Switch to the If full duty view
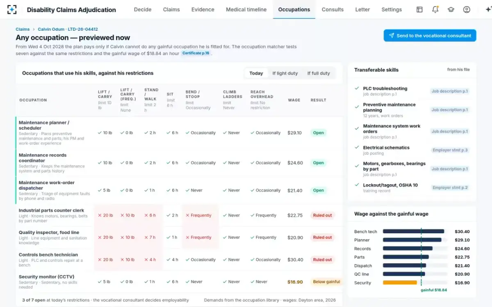The height and width of the screenshot is (307, 492). [x=319, y=73]
